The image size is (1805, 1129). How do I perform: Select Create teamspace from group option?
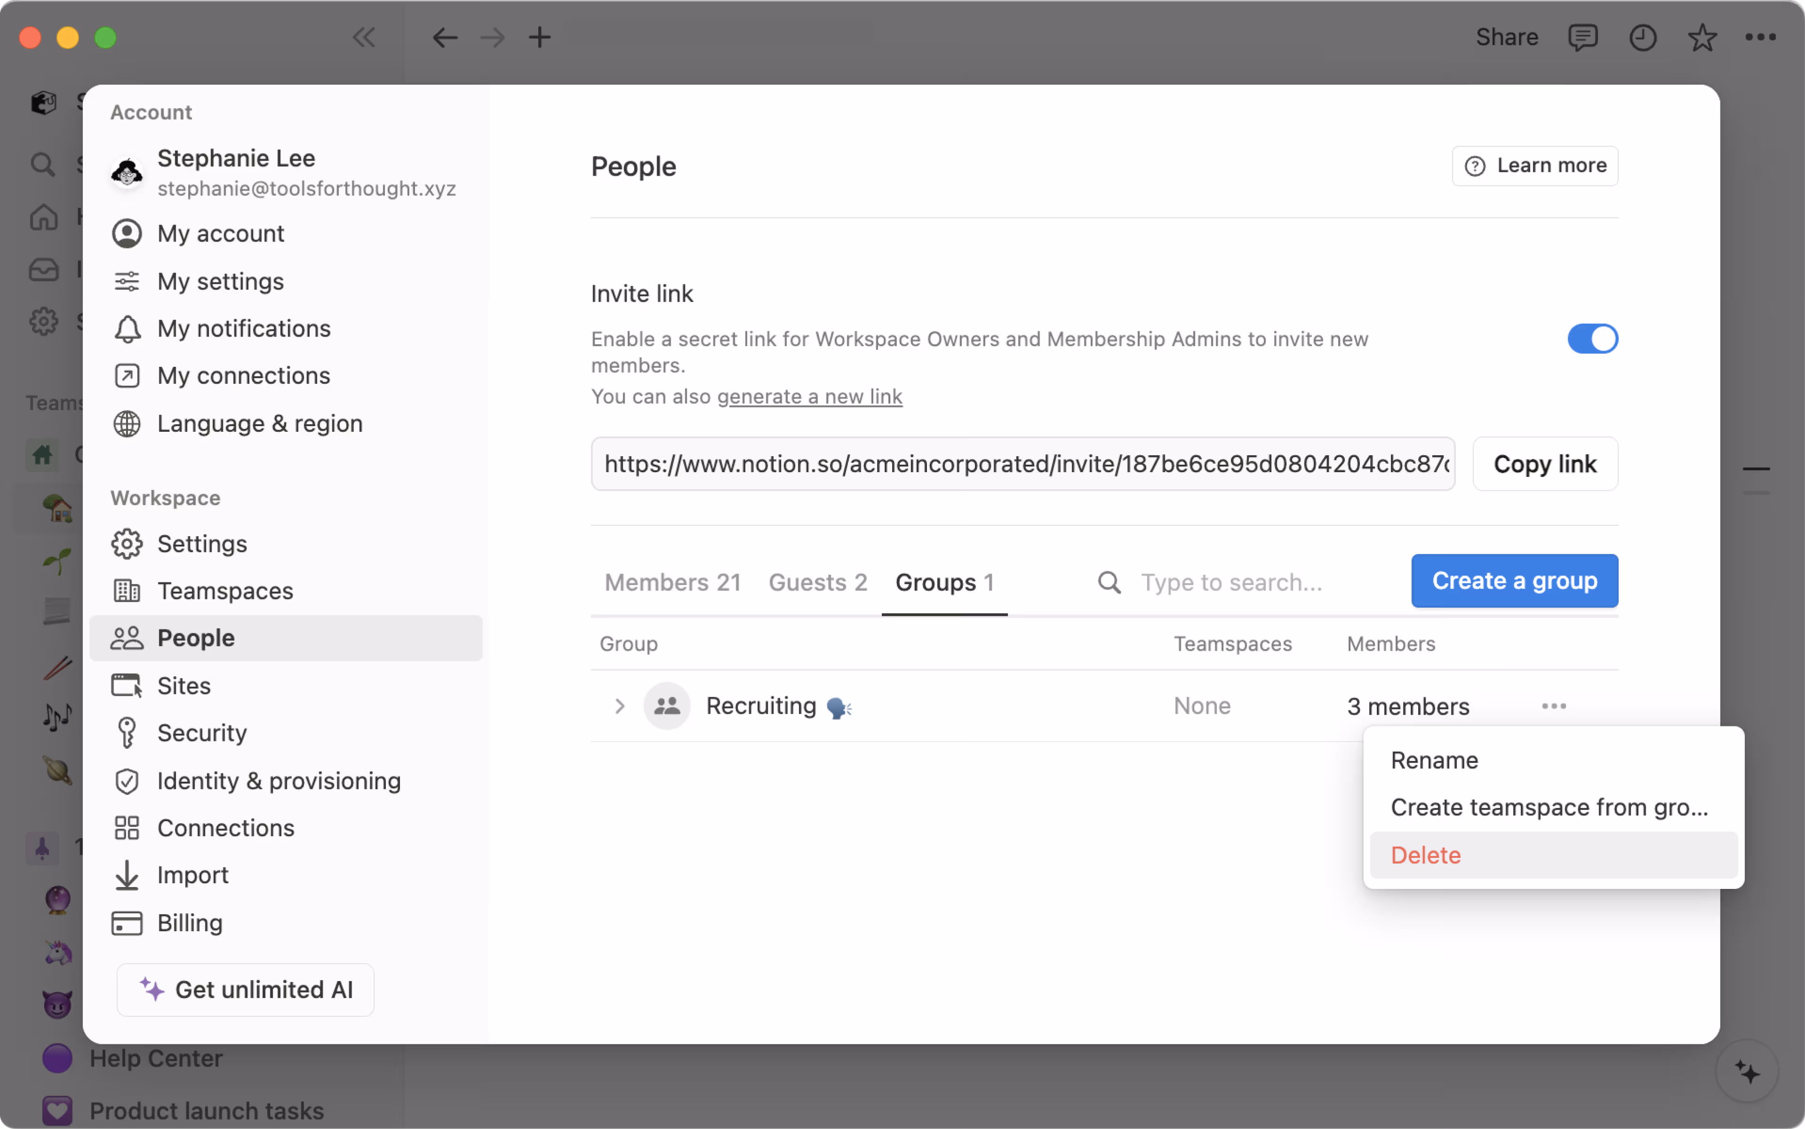(1549, 807)
